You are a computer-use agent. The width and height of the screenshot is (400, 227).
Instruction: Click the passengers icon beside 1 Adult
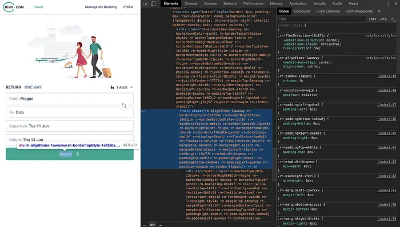click(x=112, y=87)
